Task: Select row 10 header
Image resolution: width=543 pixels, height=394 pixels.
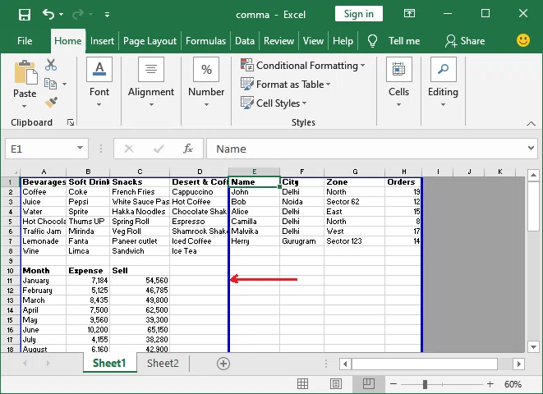Action: 11,271
